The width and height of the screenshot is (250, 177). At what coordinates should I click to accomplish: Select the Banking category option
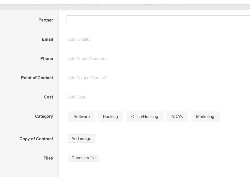tap(110, 117)
